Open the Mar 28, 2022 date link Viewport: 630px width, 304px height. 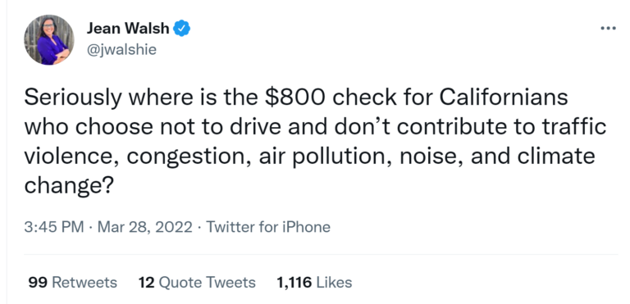[x=145, y=227]
